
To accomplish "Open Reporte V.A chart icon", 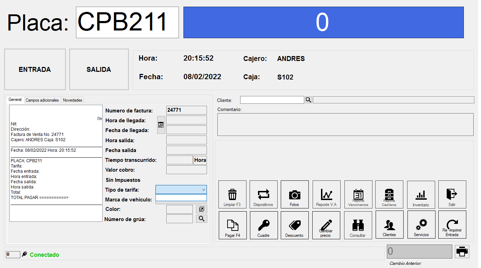I will [x=326, y=194].
